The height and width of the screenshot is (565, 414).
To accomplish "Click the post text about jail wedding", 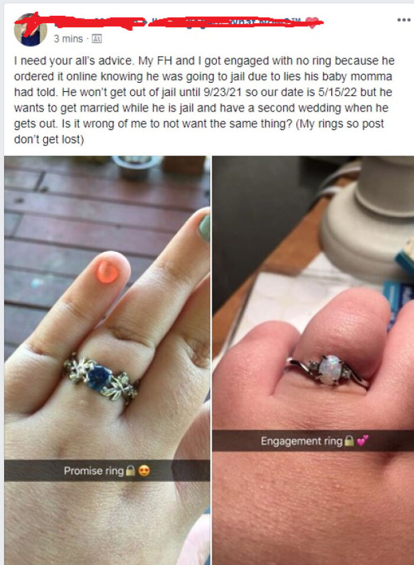I will pos(204,100).
